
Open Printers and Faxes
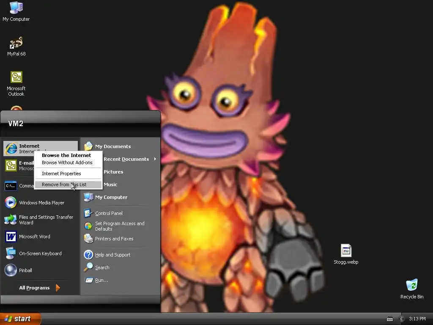coord(120,239)
